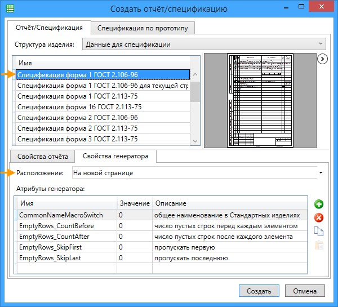Expand the Расположение dropdown
Screen dimensions: 338x307
pos(320,173)
